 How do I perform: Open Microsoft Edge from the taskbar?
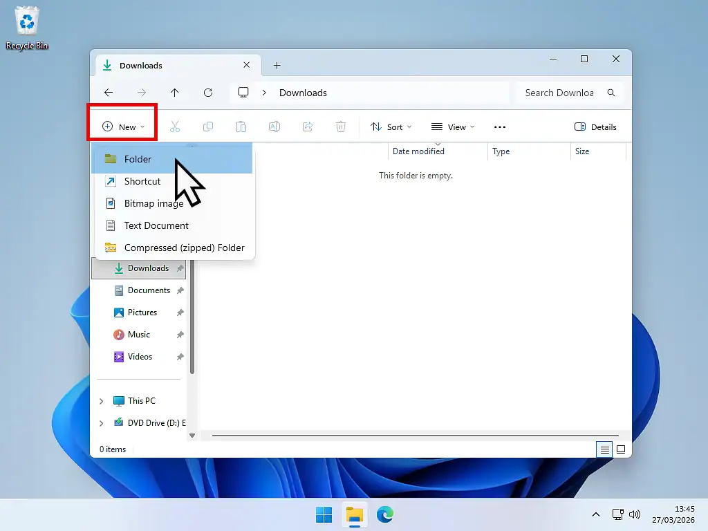point(385,514)
